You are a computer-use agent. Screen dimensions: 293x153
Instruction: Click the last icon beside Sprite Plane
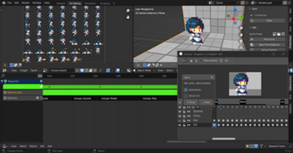tap(283, 34)
